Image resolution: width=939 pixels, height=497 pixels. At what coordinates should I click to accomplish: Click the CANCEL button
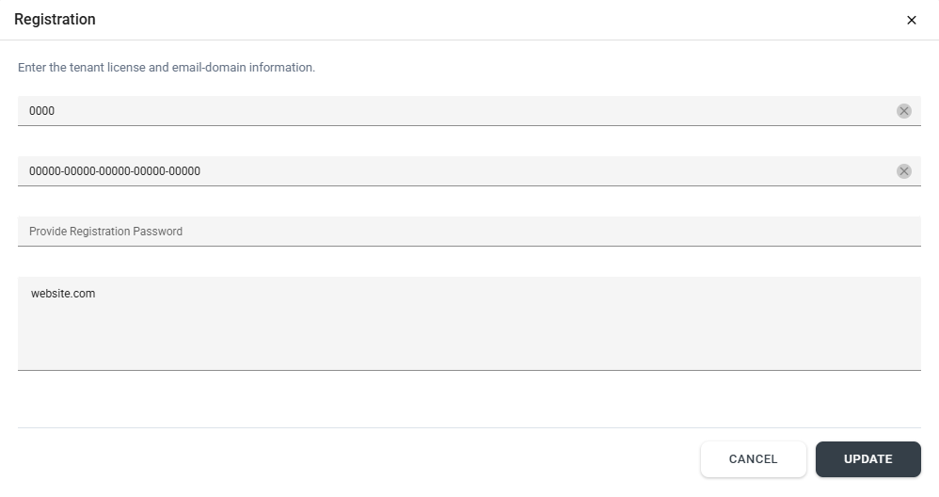(x=754, y=459)
